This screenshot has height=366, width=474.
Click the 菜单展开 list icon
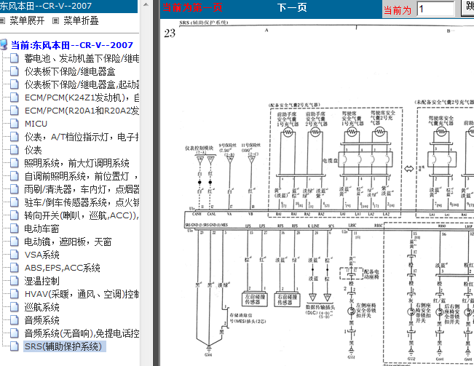pyautogui.click(x=2, y=20)
